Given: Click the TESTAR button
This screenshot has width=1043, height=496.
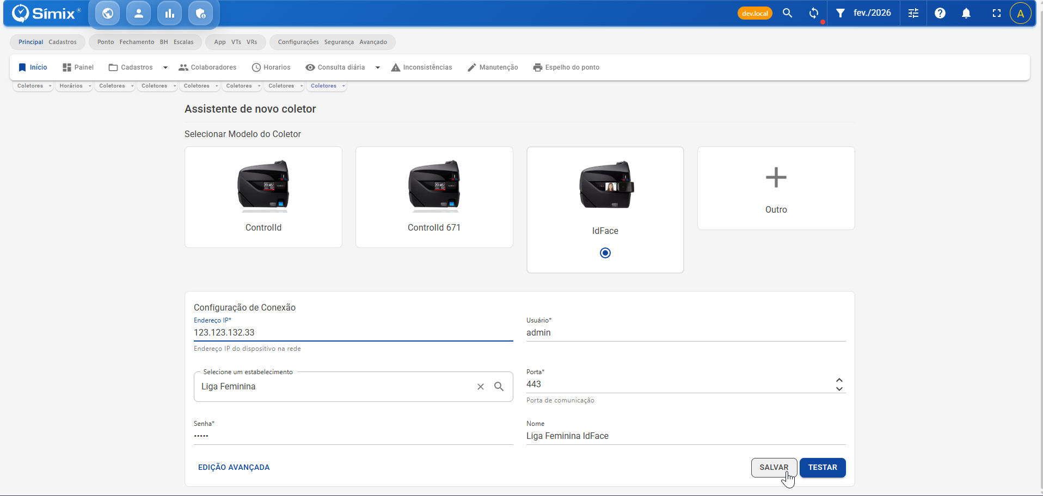Looking at the screenshot, I should [x=823, y=468].
